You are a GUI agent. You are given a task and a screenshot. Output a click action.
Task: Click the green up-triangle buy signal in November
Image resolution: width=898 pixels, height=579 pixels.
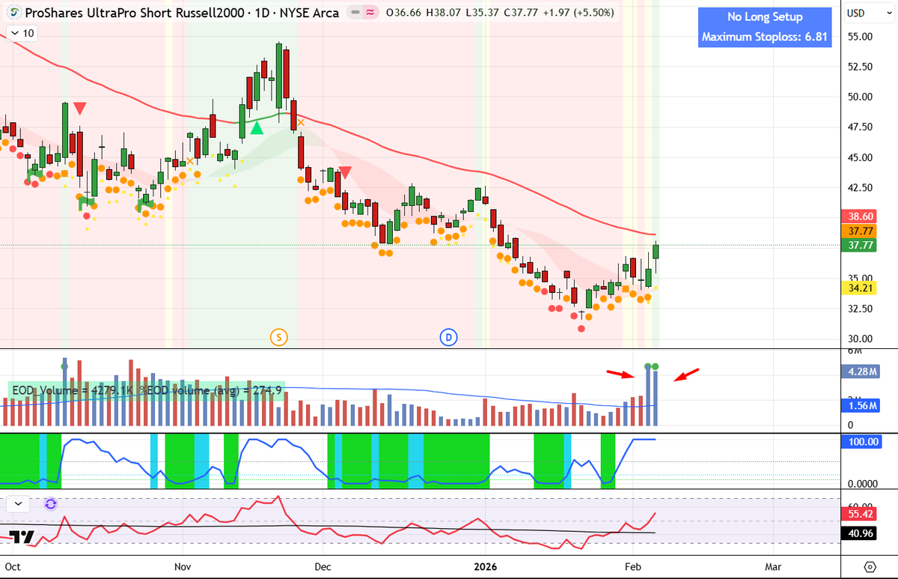point(257,128)
